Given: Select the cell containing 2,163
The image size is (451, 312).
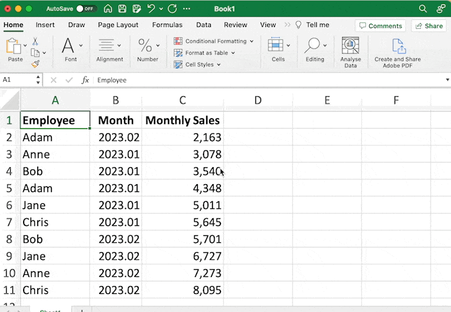Looking at the screenshot, I should tap(183, 137).
